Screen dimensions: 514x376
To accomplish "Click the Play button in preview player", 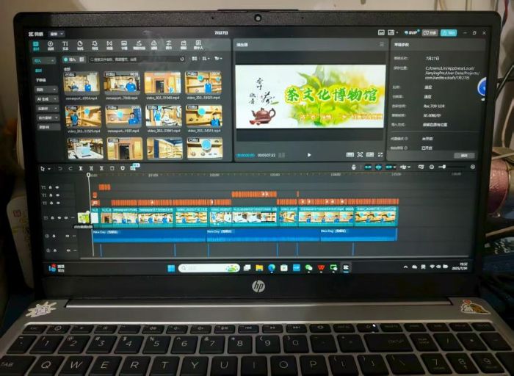I will point(309,155).
